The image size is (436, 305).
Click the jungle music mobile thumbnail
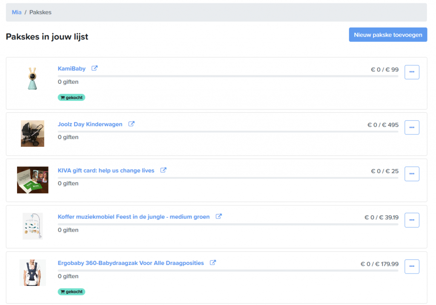click(32, 226)
